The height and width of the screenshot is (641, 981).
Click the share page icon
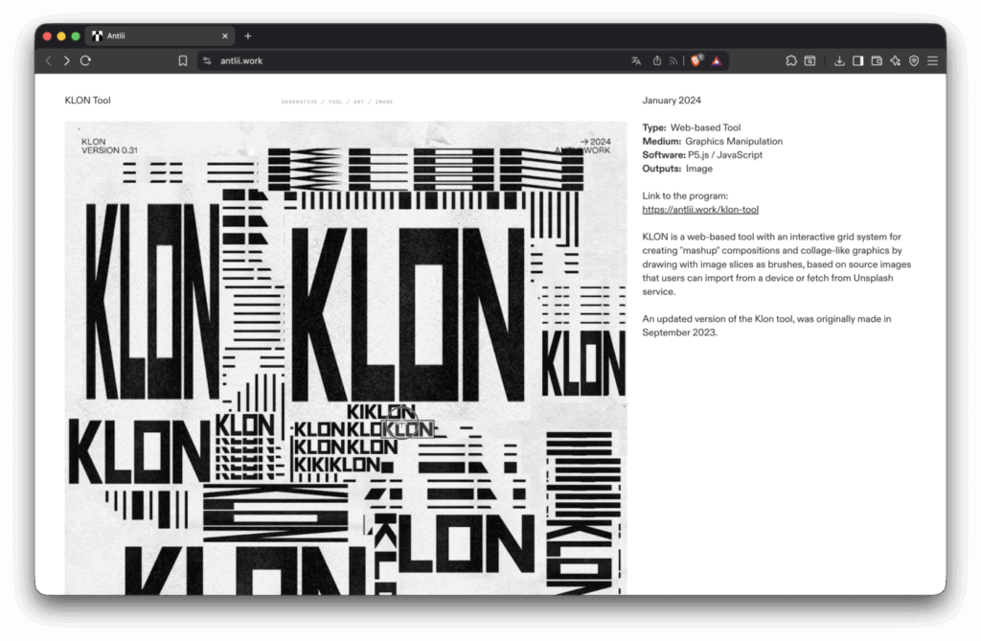(657, 60)
